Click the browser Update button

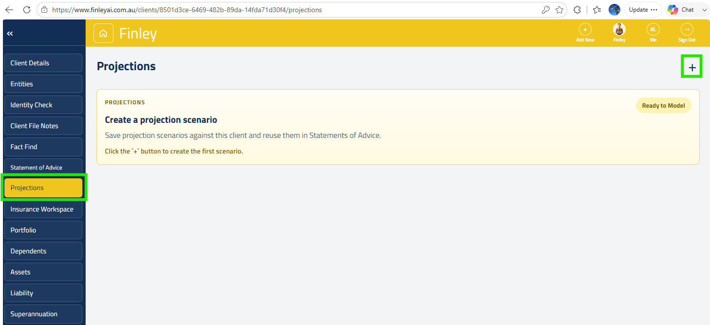pos(643,10)
